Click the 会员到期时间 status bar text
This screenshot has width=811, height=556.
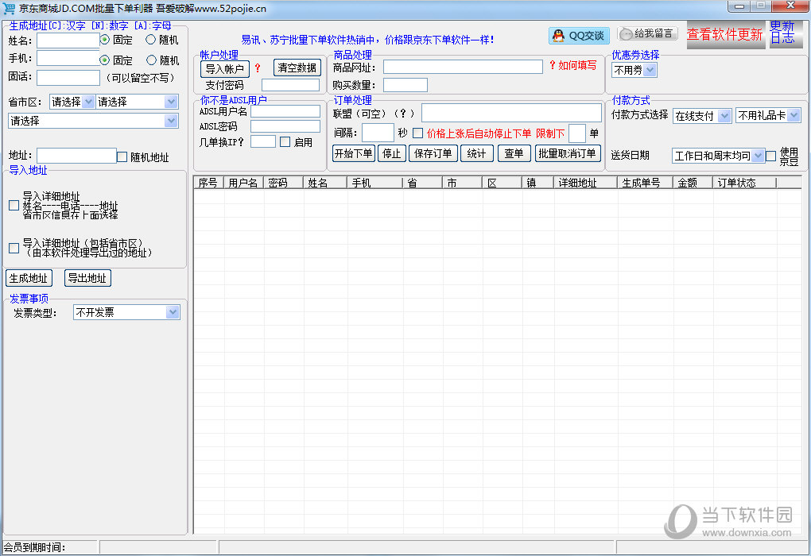pyautogui.click(x=35, y=547)
